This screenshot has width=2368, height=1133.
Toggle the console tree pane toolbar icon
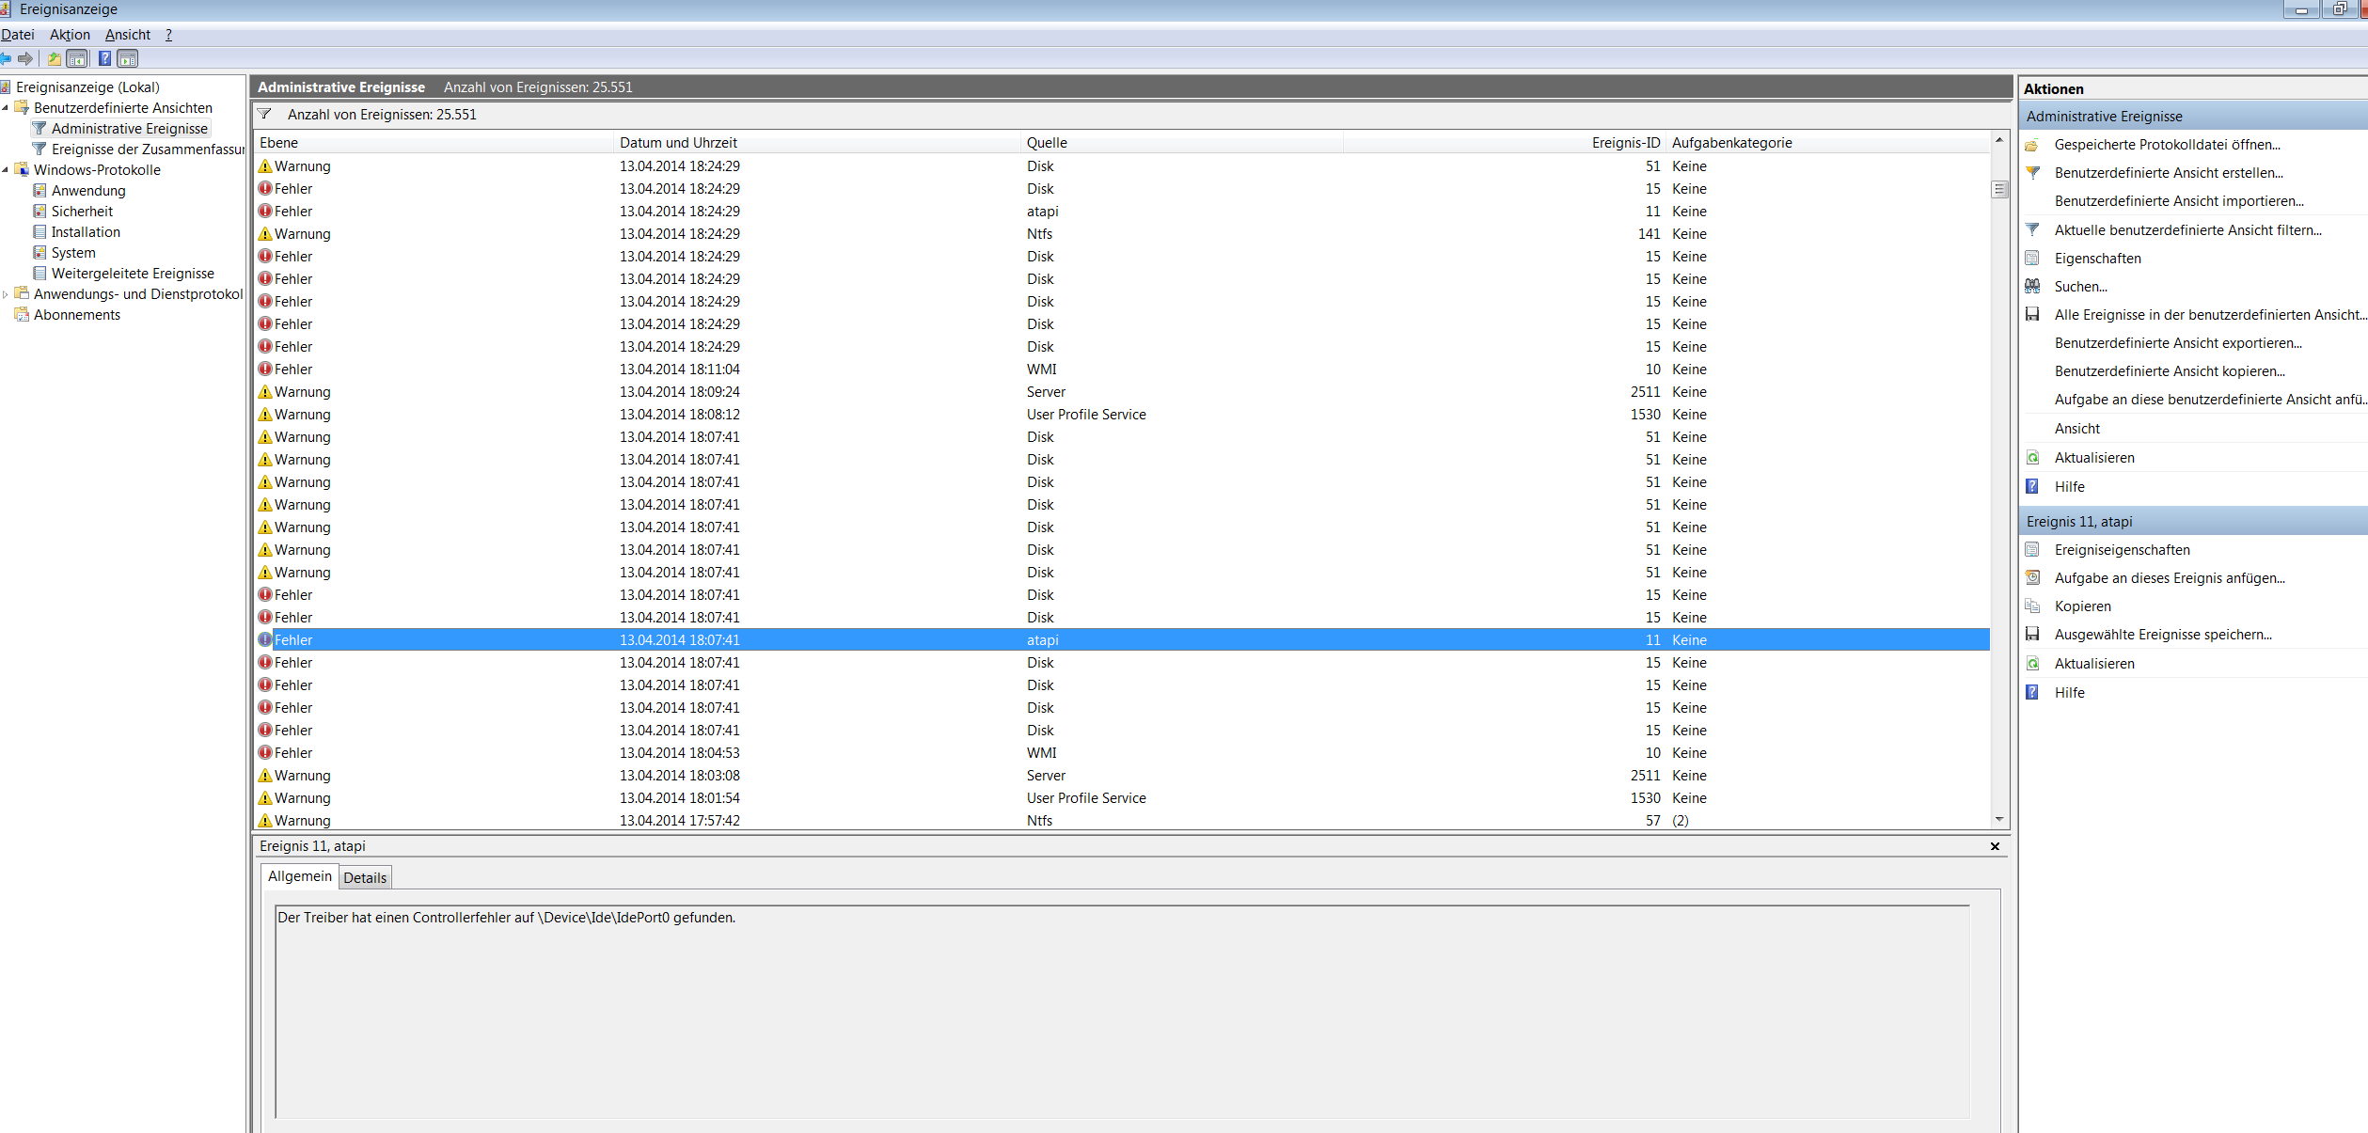[77, 59]
